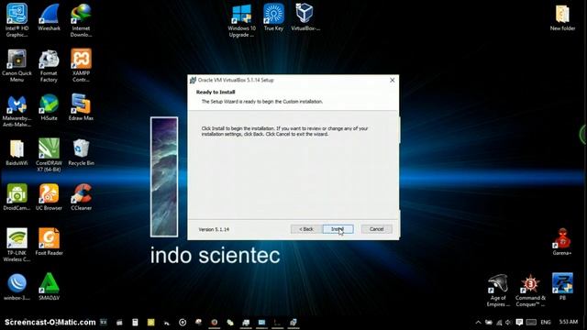Click Cancel in the VirtualBox setup dialog
Viewport: 587px width, 330px height.
(x=377, y=229)
